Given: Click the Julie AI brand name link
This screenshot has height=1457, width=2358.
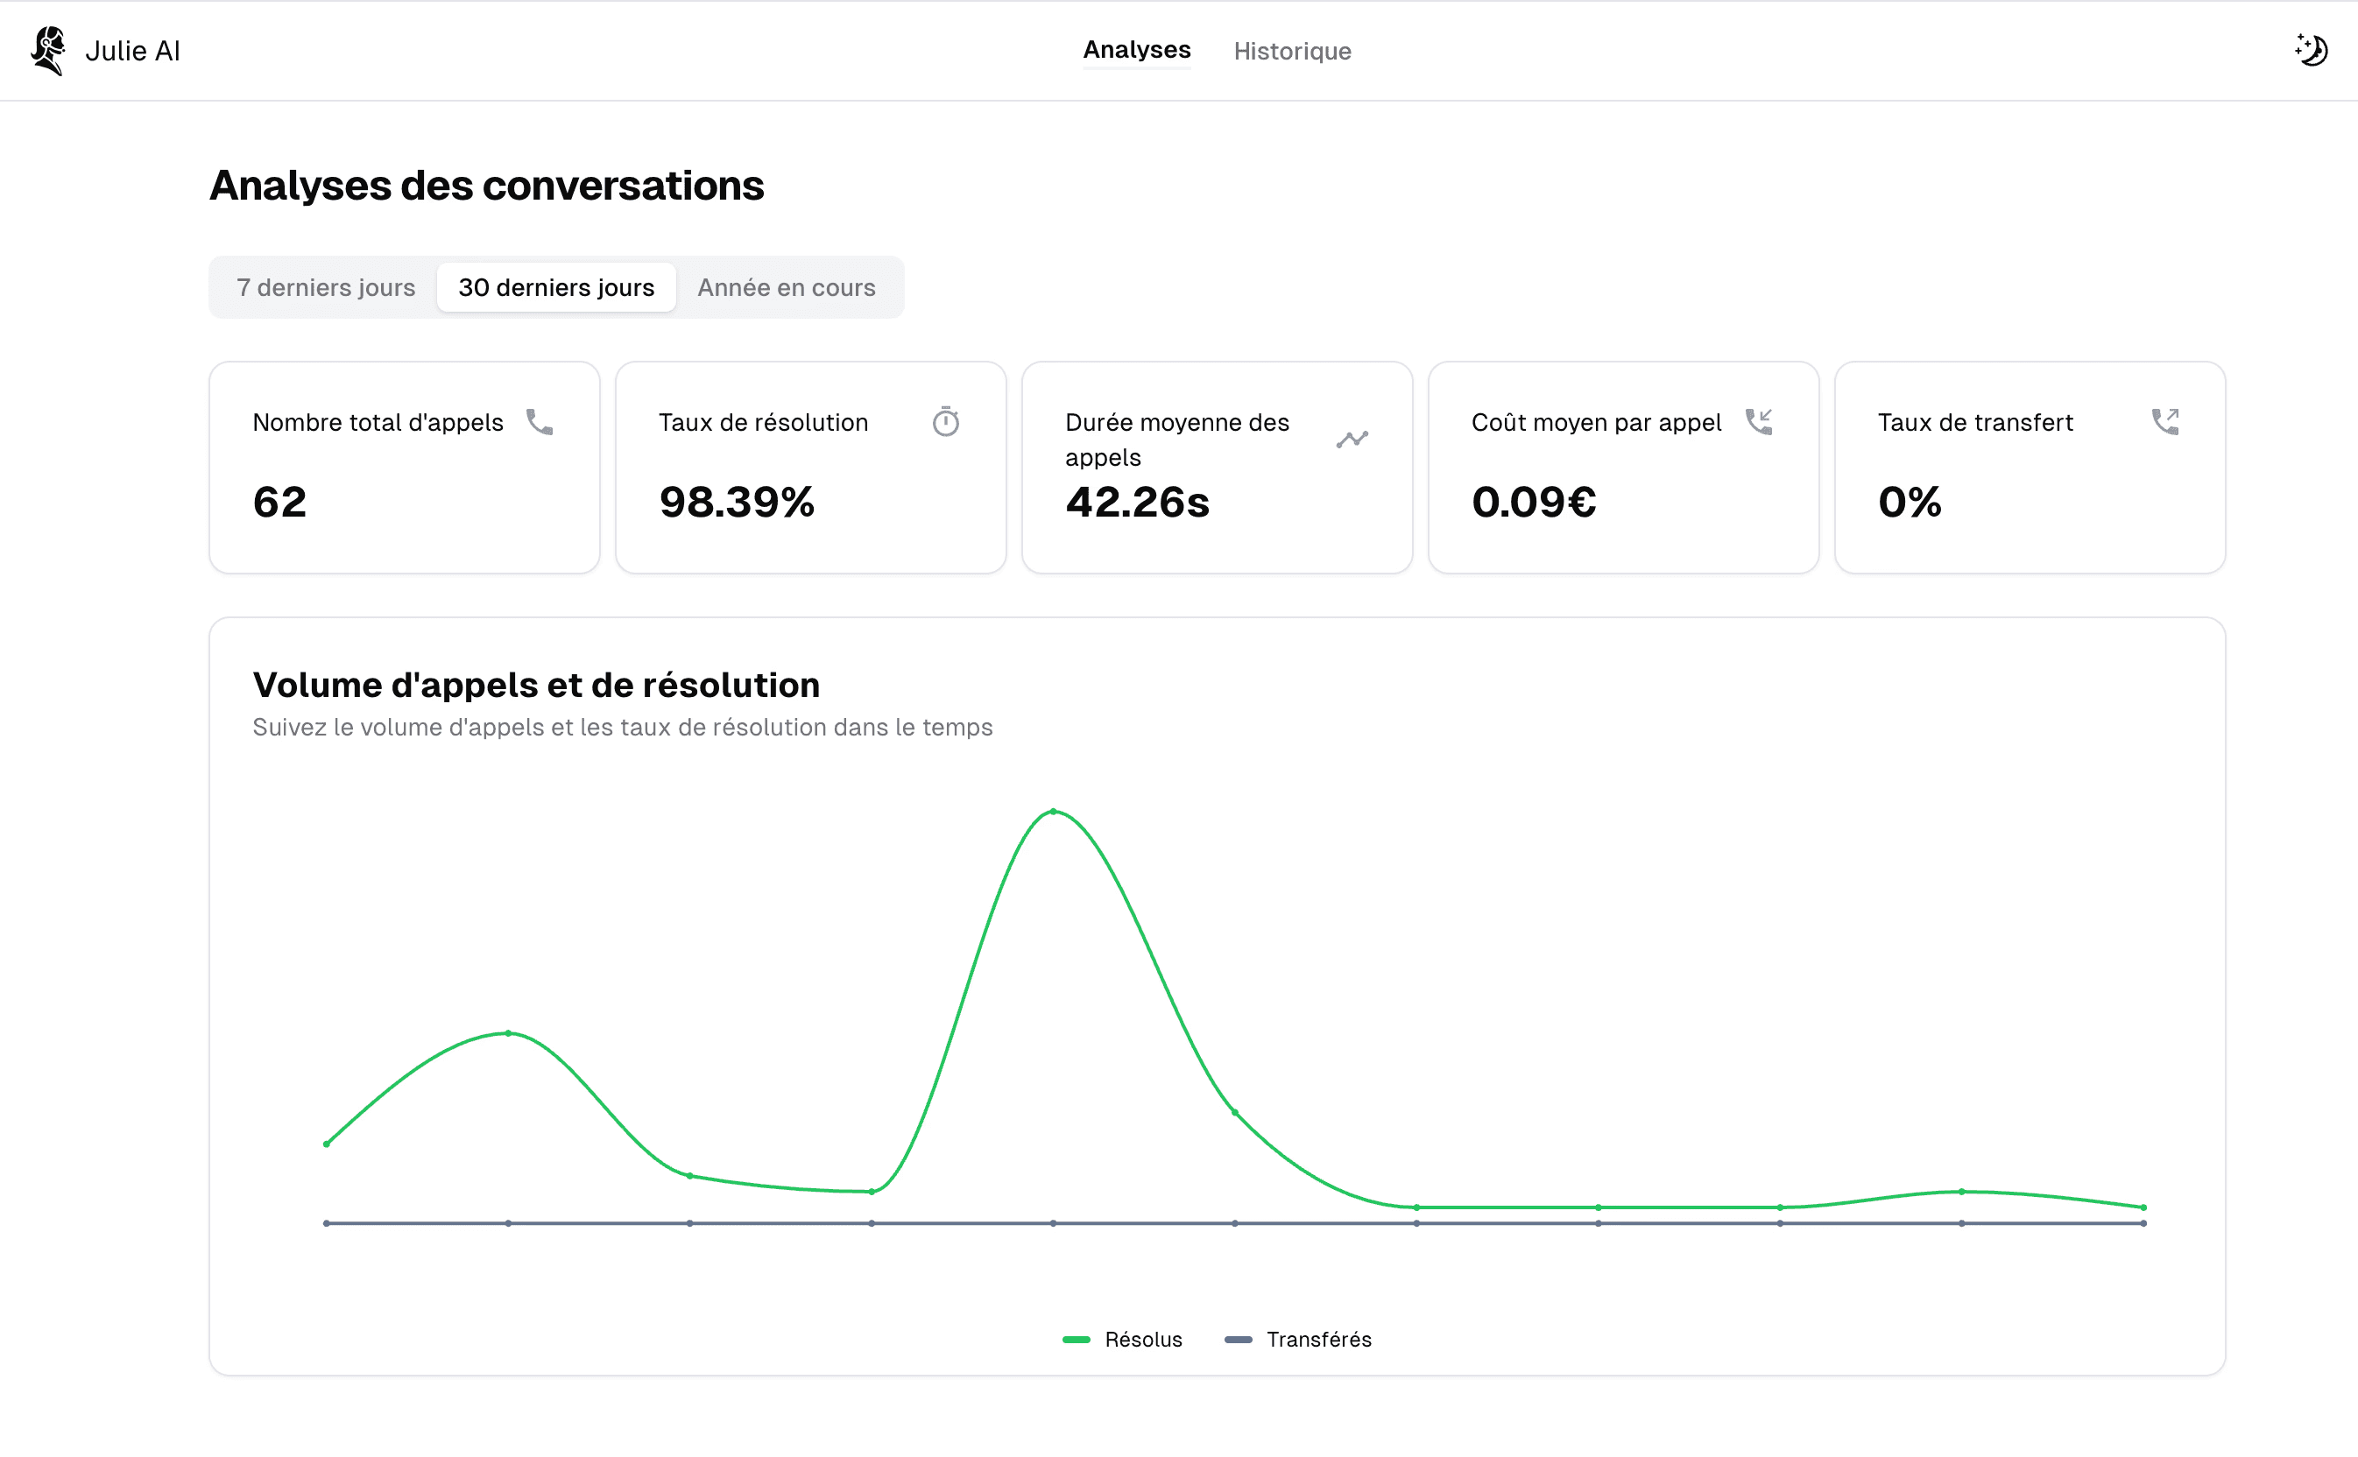Looking at the screenshot, I should [132, 51].
